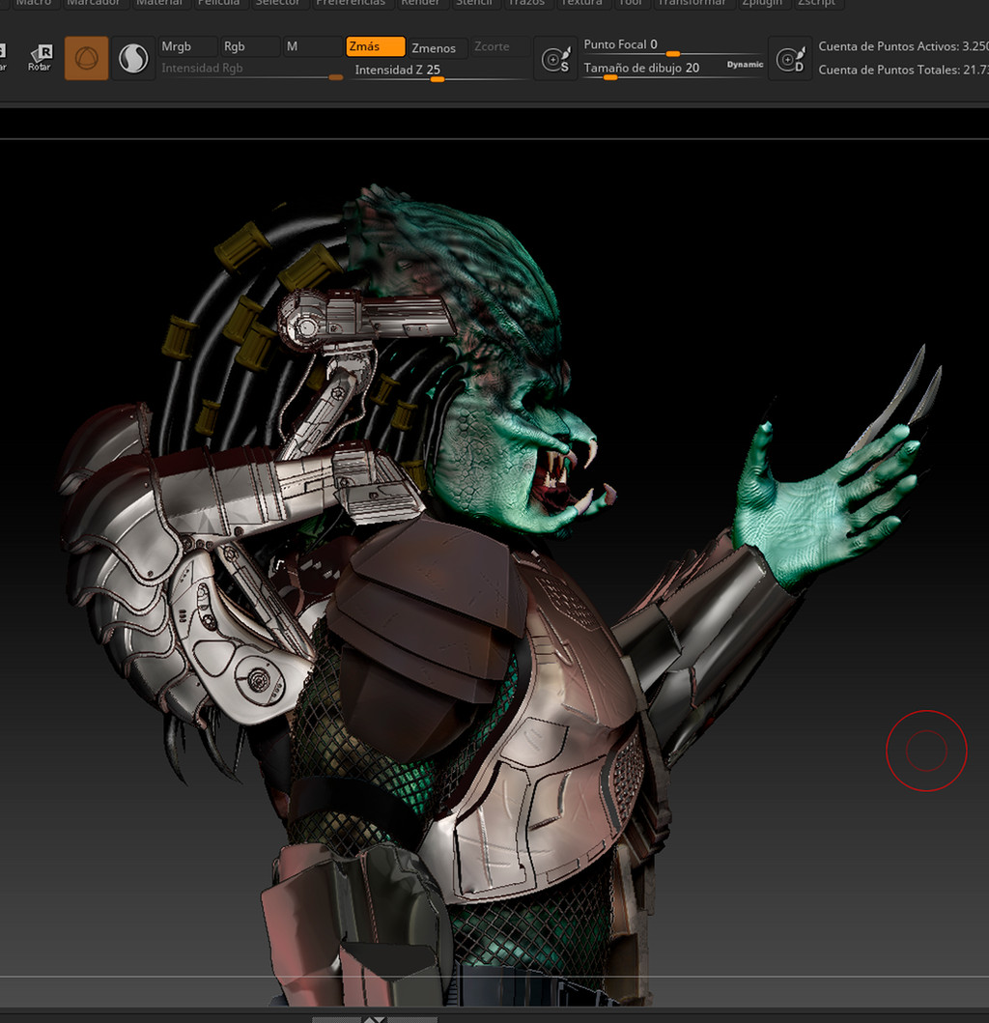This screenshot has width=989, height=1023.
Task: Enable the Rgb painting mode
Action: point(250,46)
